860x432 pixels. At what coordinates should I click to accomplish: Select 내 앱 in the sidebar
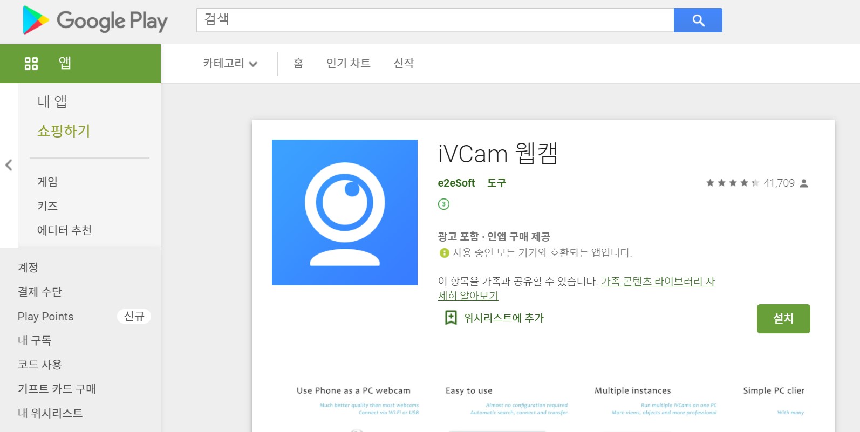click(52, 101)
